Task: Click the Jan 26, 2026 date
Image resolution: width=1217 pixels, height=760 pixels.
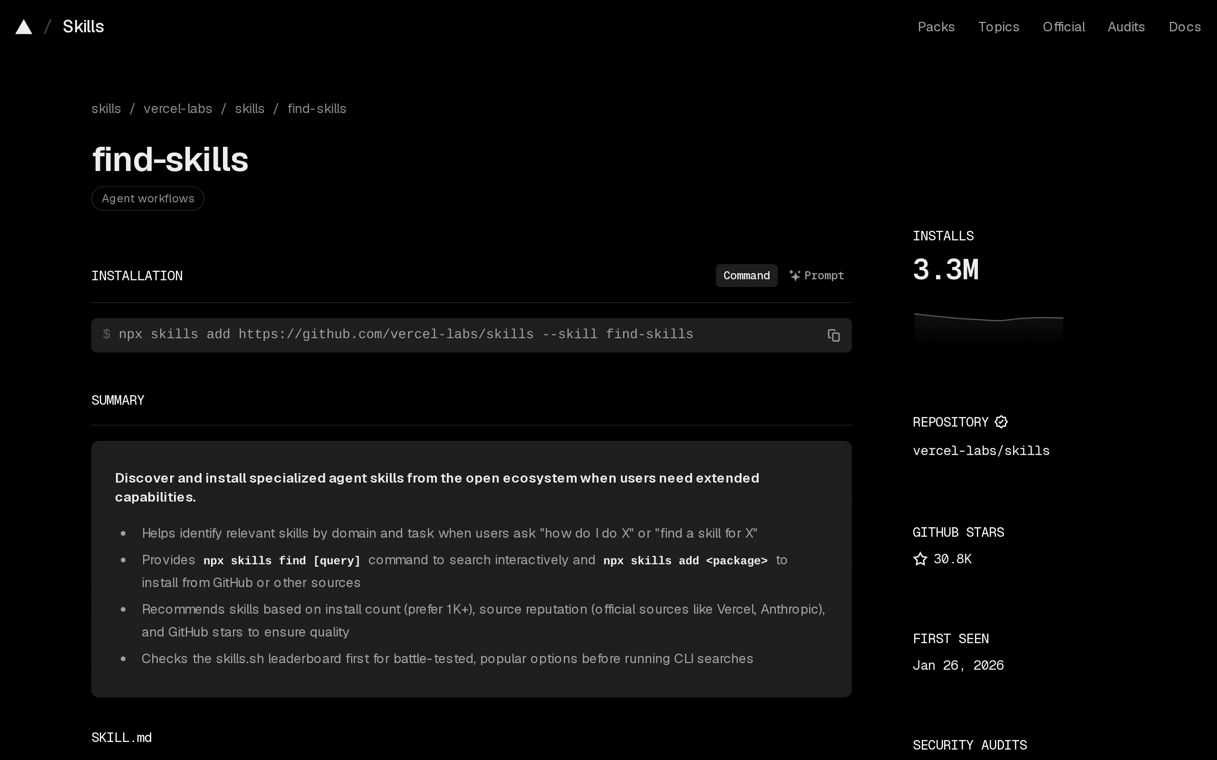Action: coord(958,665)
